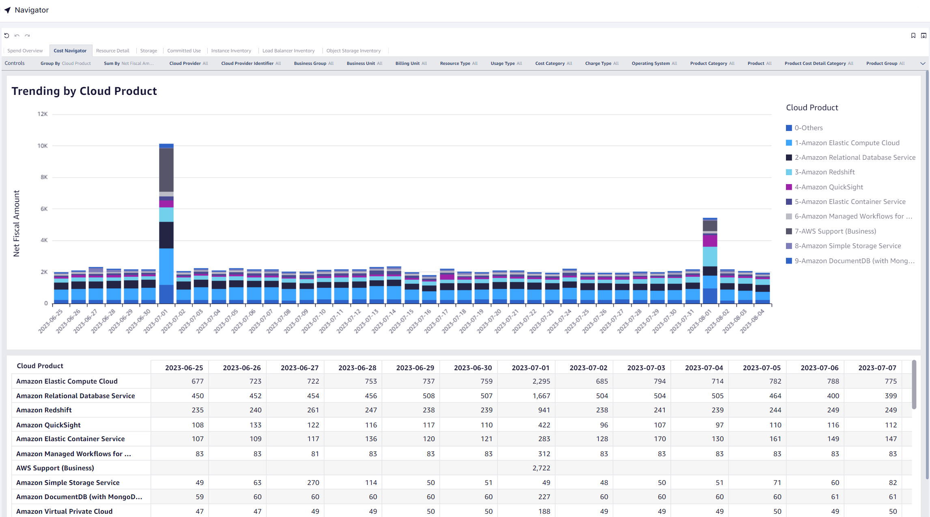Click 5-Amazon Elastic Container Service legend swatch

789,202
